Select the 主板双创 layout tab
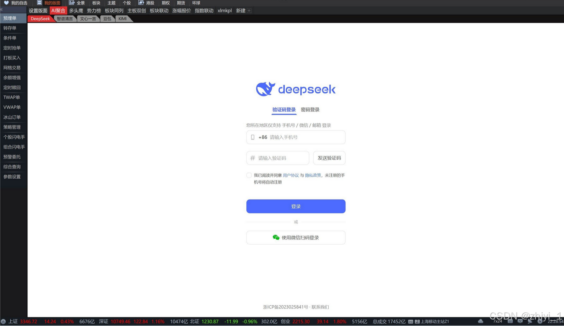Screen dimensions: 564x326 136,11
